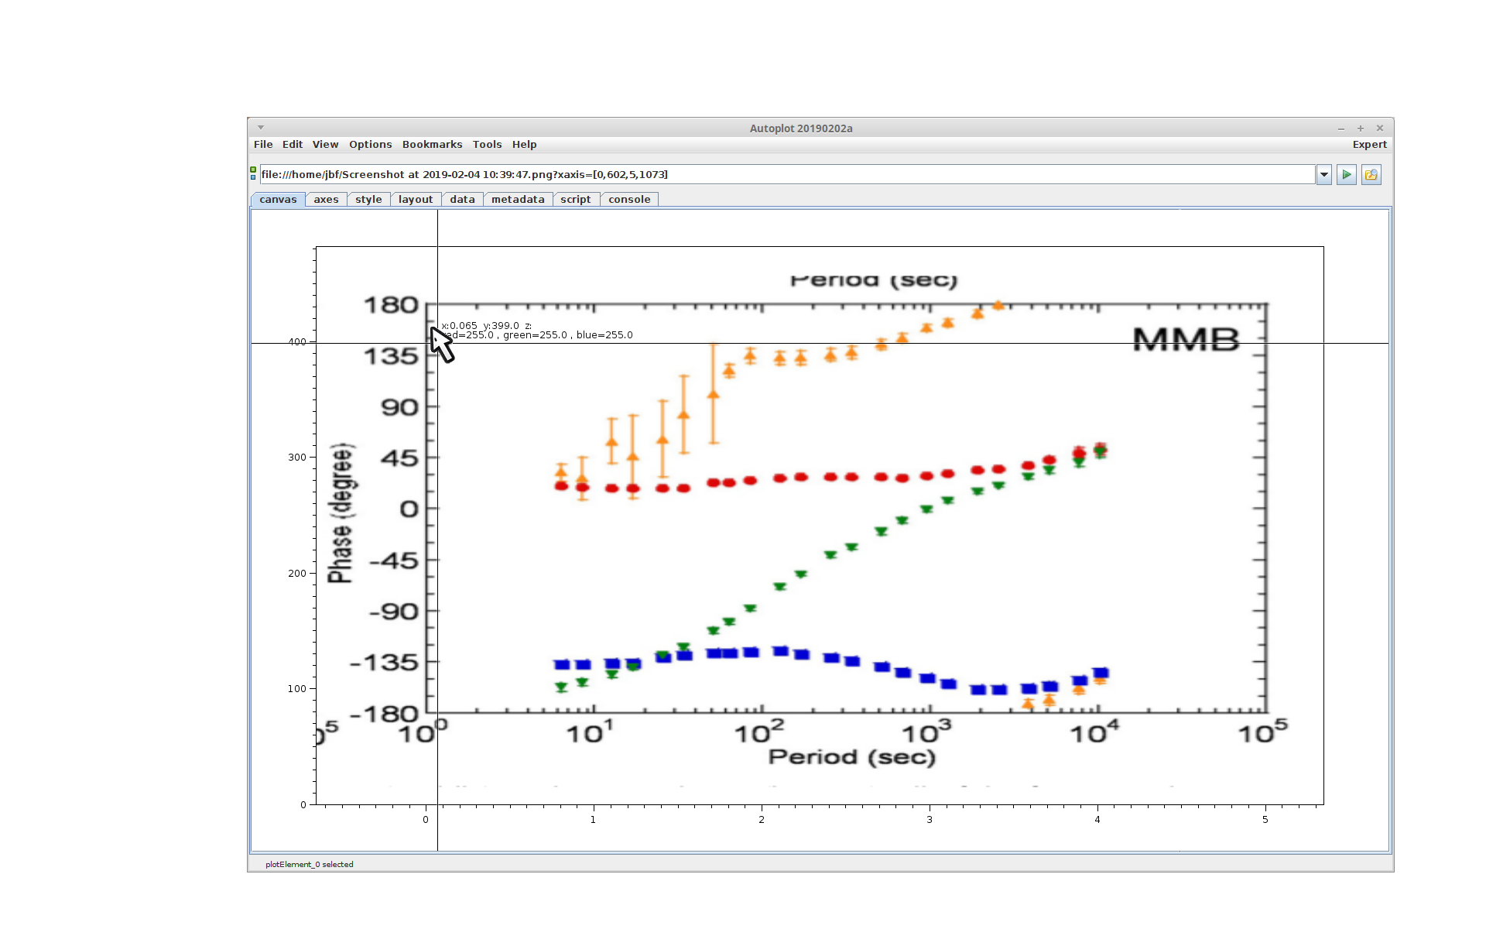Click the plotElement_0 selected status message

pos(310,865)
